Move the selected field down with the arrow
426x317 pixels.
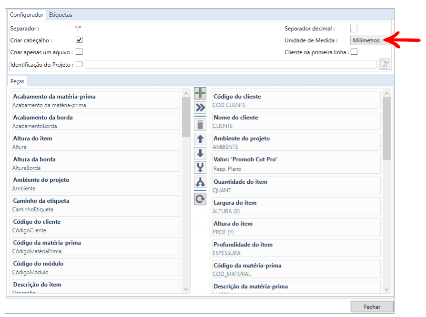coord(200,153)
